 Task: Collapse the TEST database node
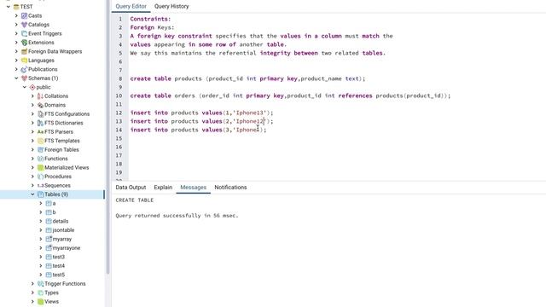9,7
